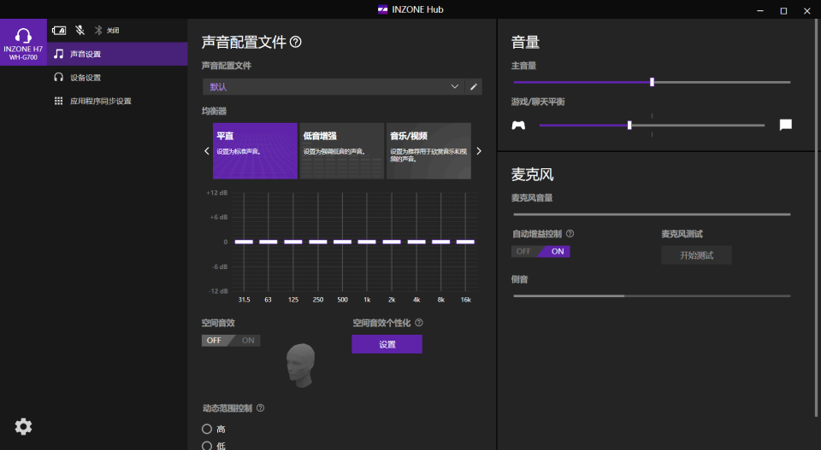Toggle the 空间音效 OFF/ON switch
Image resolution: width=821 pixels, height=450 pixels.
[231, 340]
